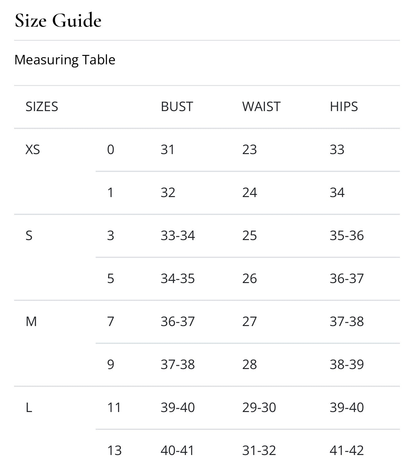The image size is (414, 471).
Task: Click the bust value 37-38 for size 9
Action: (x=178, y=365)
